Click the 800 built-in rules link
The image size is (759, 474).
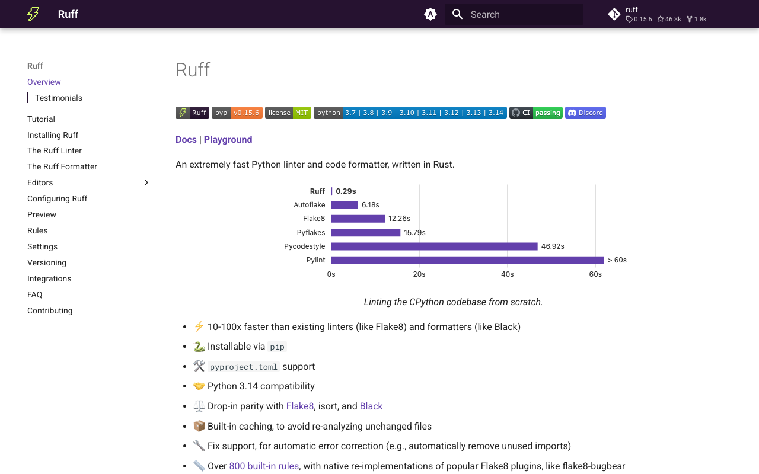point(264,466)
